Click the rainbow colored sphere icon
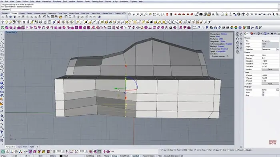 click(236, 27)
